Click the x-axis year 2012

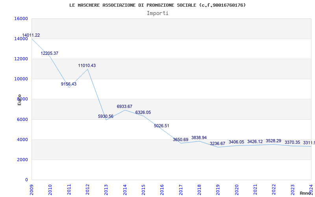pos(87,190)
